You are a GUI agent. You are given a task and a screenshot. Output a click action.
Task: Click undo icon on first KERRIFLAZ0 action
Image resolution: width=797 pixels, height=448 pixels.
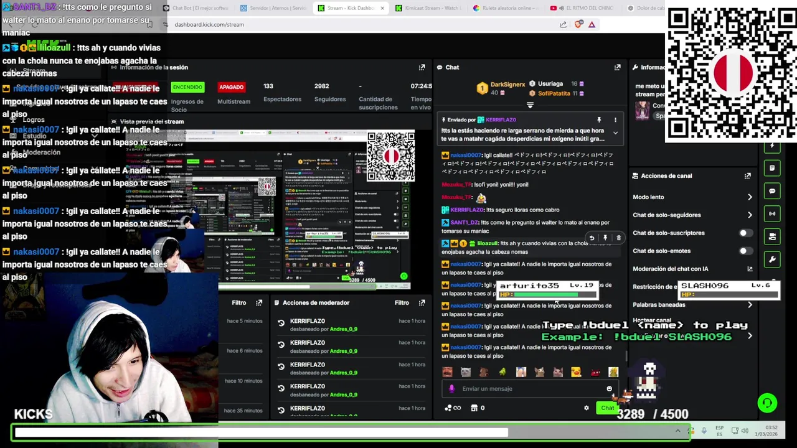[x=281, y=323]
